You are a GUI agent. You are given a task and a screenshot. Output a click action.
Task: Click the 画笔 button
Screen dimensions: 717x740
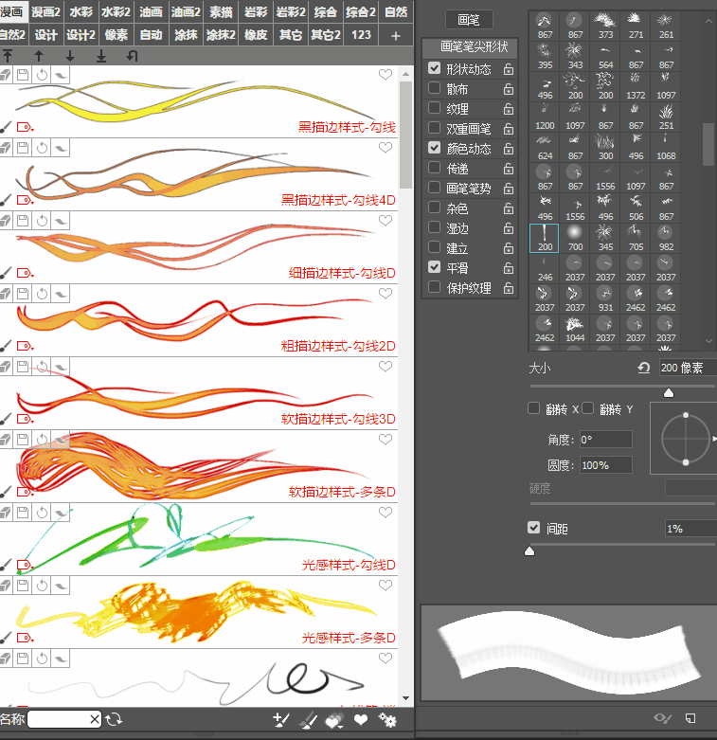coord(469,20)
